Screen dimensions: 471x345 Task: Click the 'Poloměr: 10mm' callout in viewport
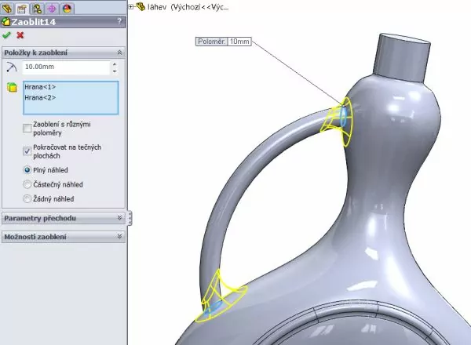[x=224, y=41]
